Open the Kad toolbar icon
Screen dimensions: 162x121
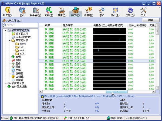[22, 12]
